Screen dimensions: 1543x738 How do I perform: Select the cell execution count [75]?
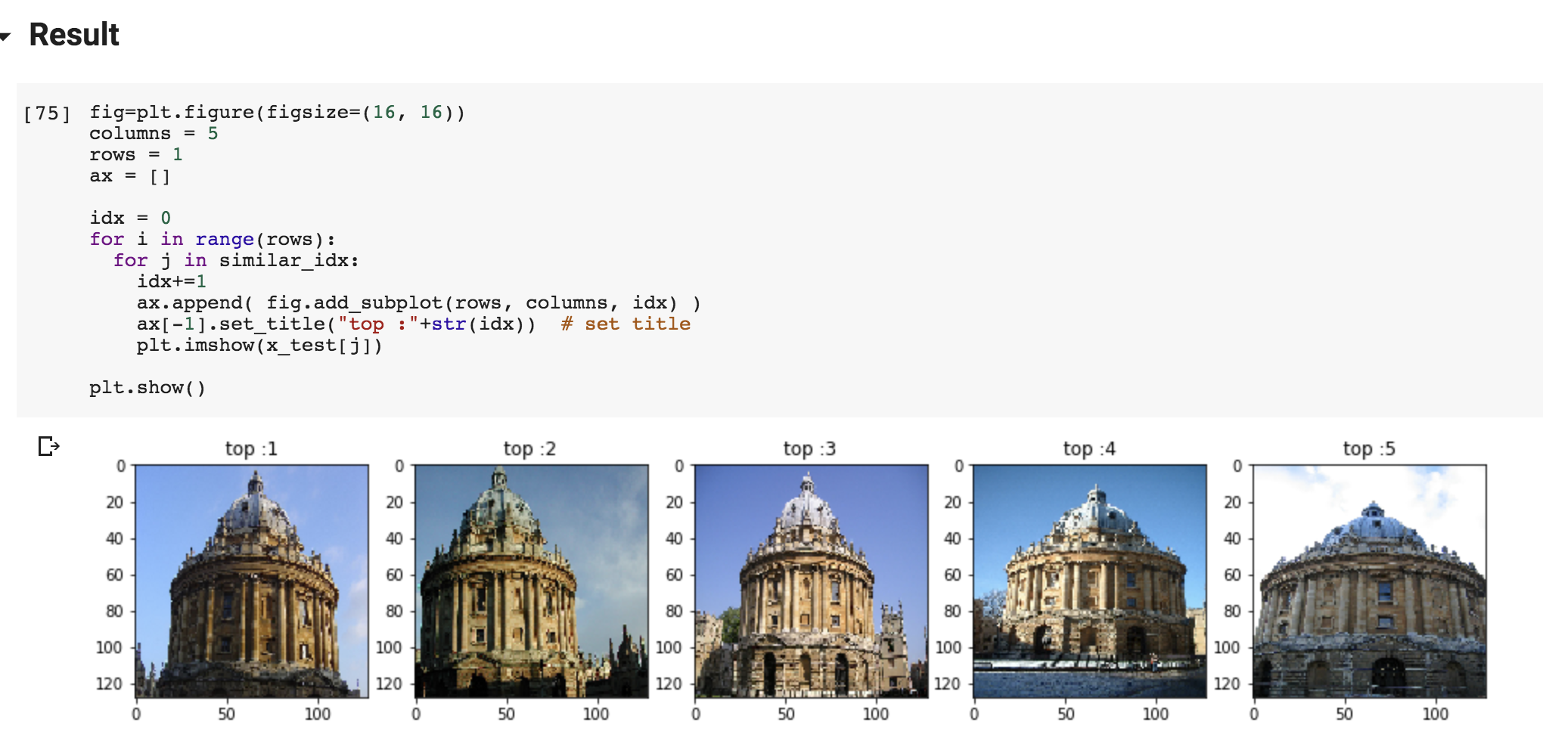(47, 111)
